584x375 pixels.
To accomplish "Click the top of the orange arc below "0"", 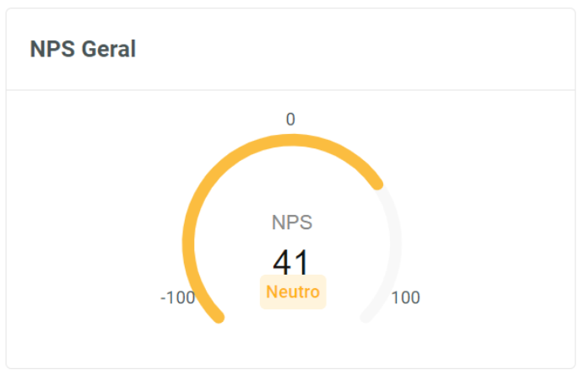I will point(292,140).
